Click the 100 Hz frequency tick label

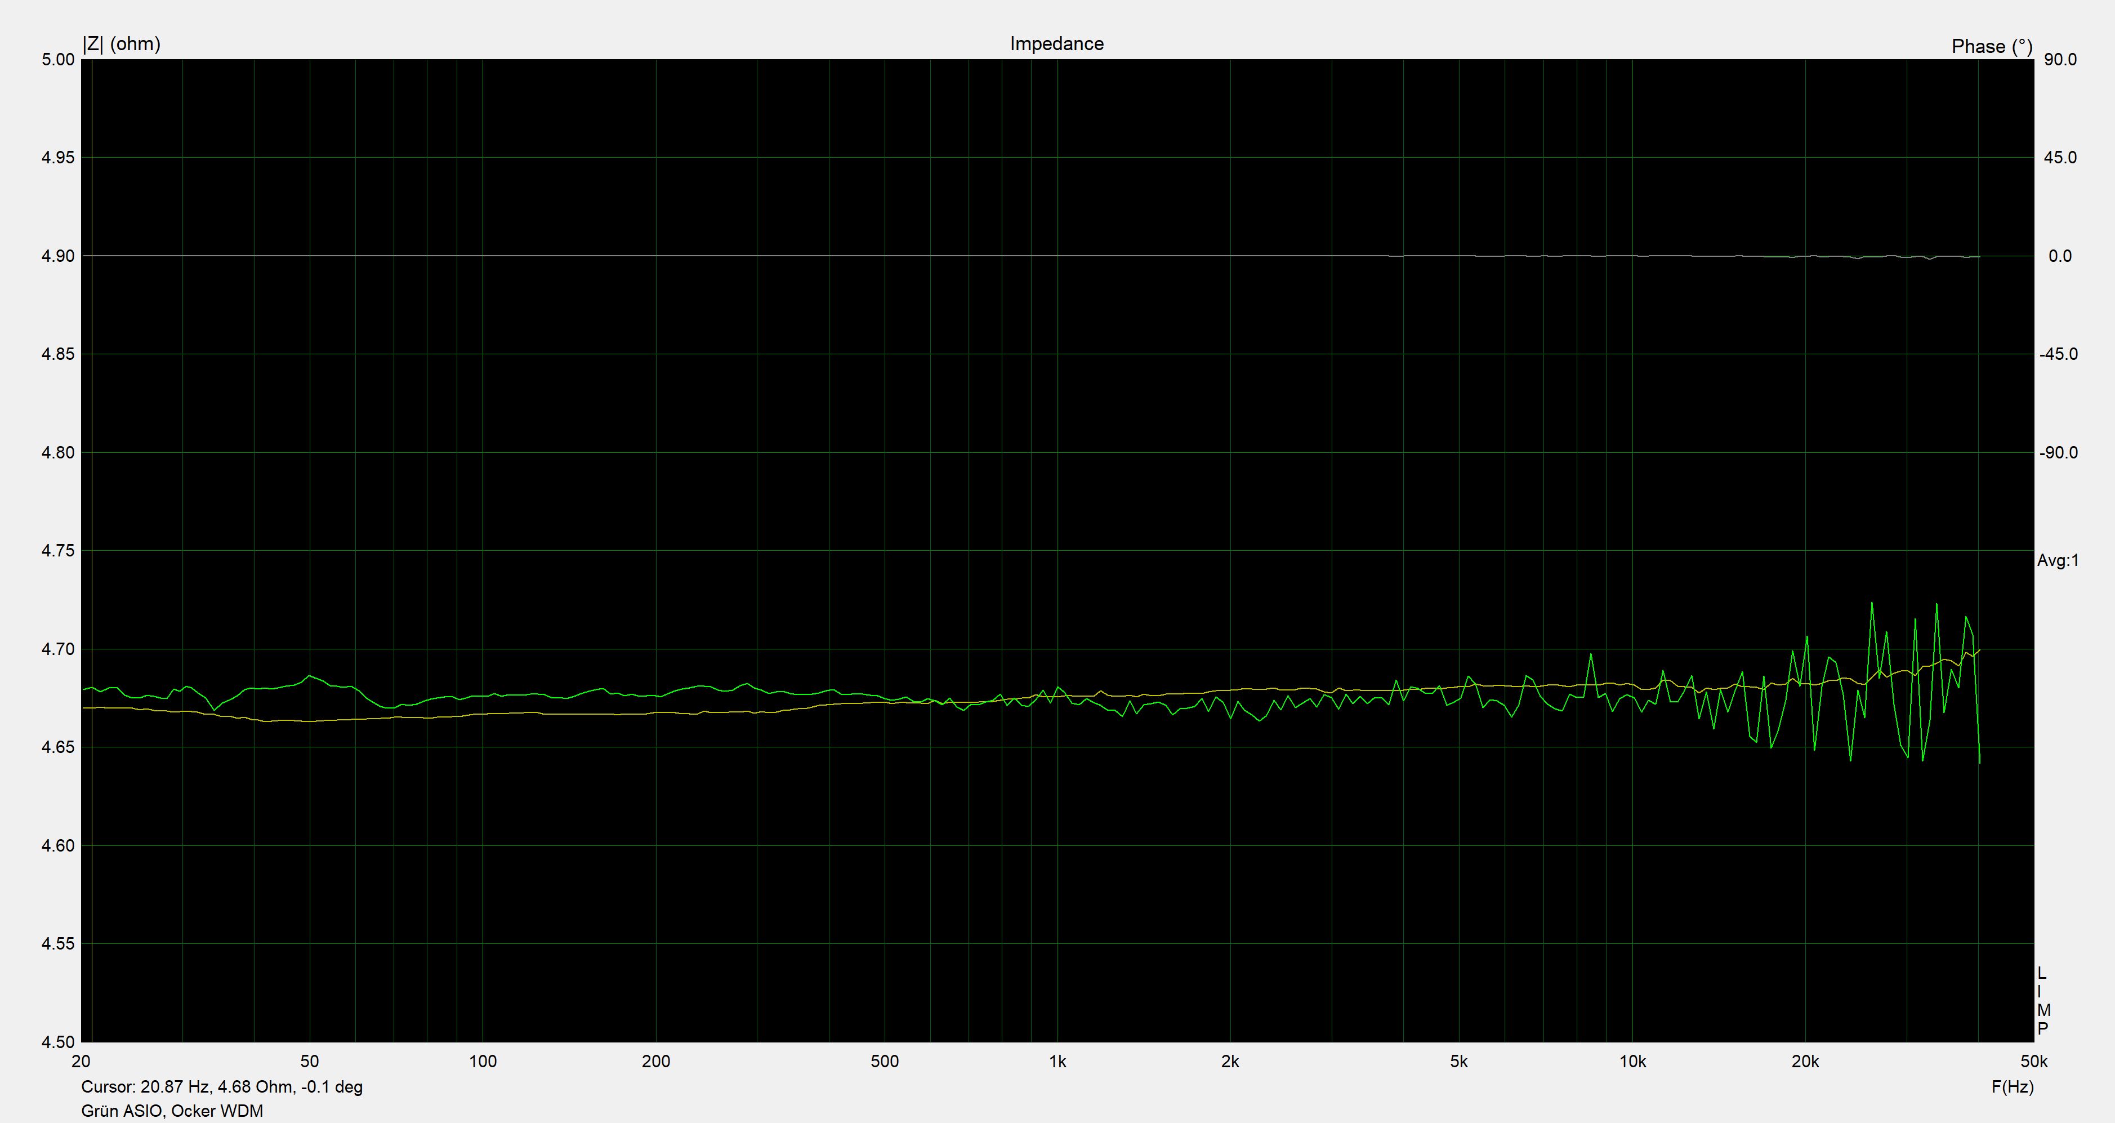[483, 1062]
